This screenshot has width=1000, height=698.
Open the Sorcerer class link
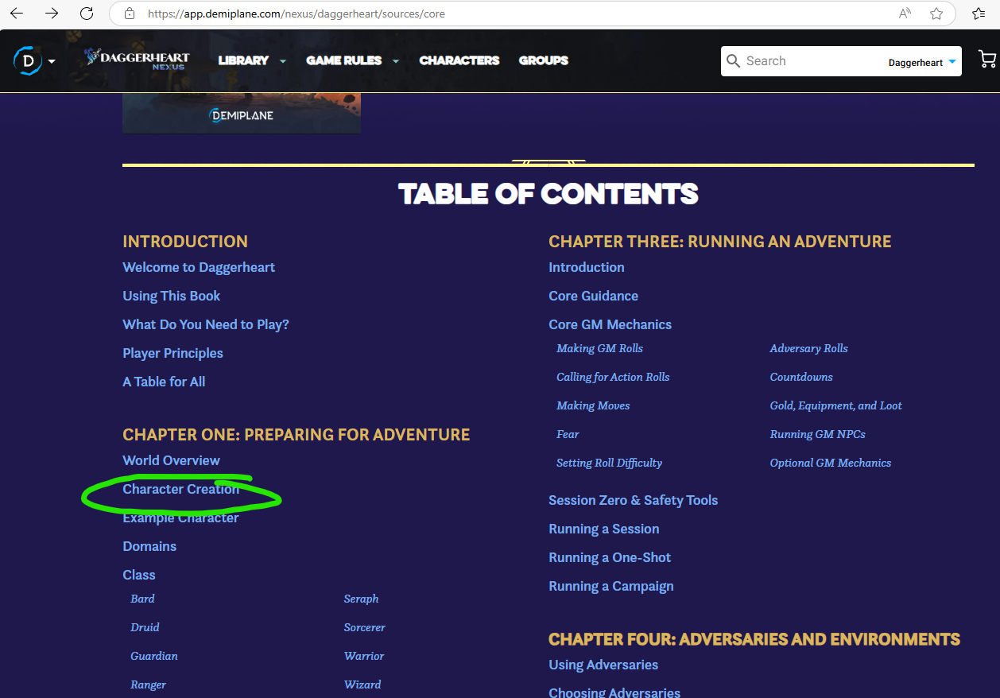(x=364, y=627)
